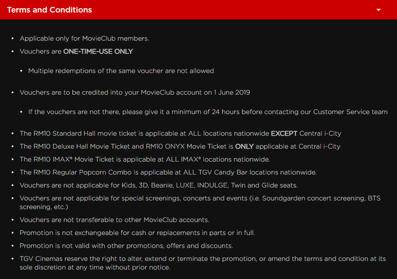Viewport: 397px width, 279px height.
Task: Click the minimum 24 hours Customer Service line
Action: [208, 112]
